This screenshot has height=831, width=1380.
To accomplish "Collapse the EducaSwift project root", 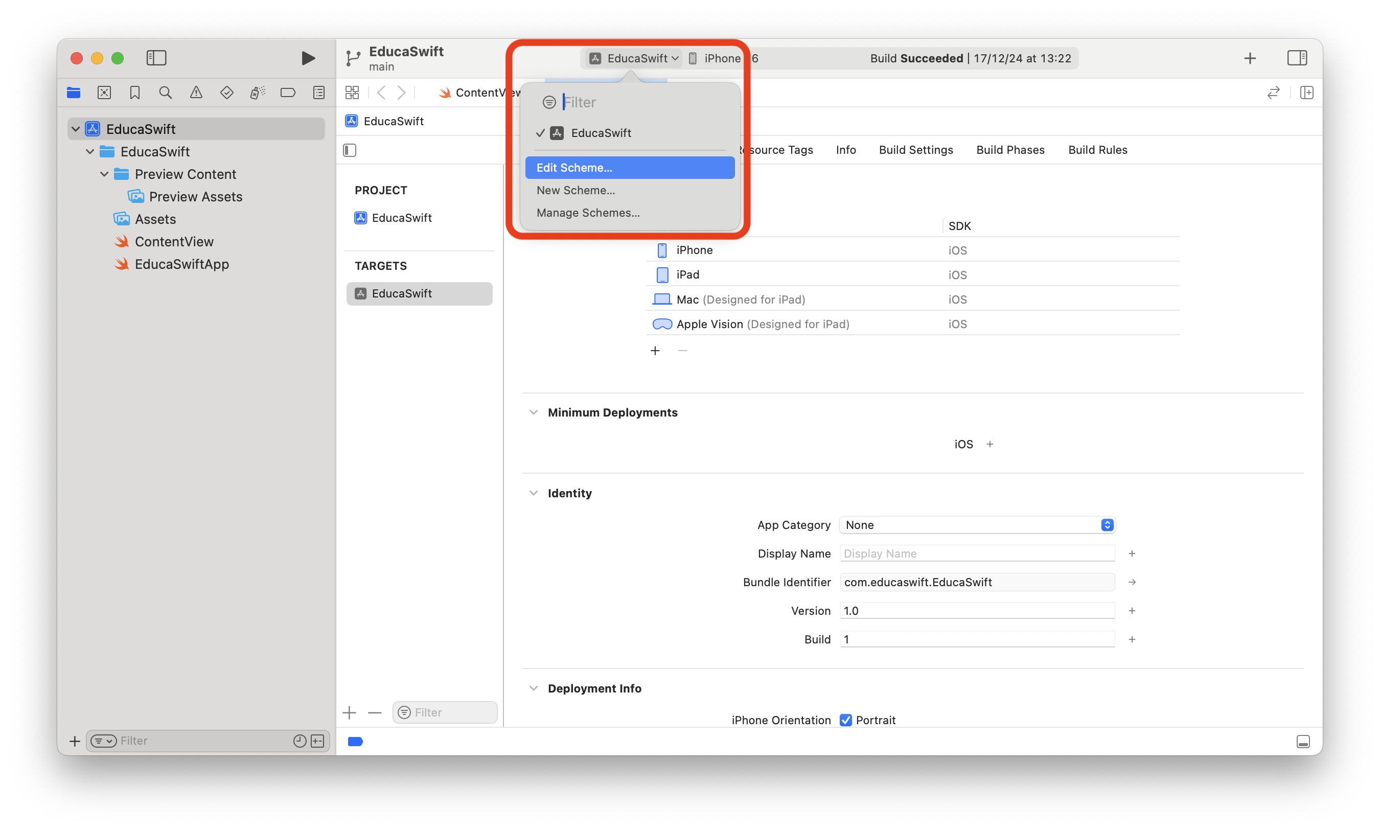I will tap(76, 129).
